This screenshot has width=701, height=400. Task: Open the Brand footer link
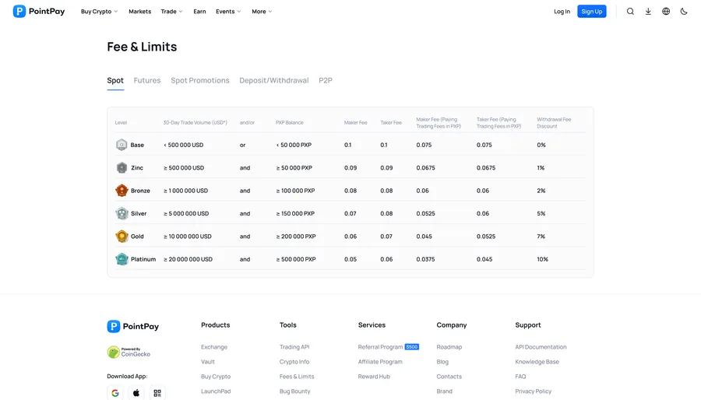(x=445, y=391)
